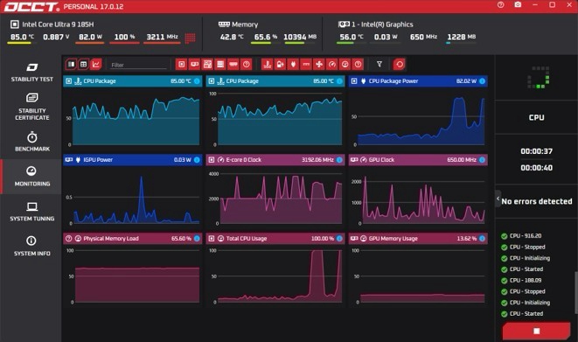Open System Tuning page

pos(31,212)
